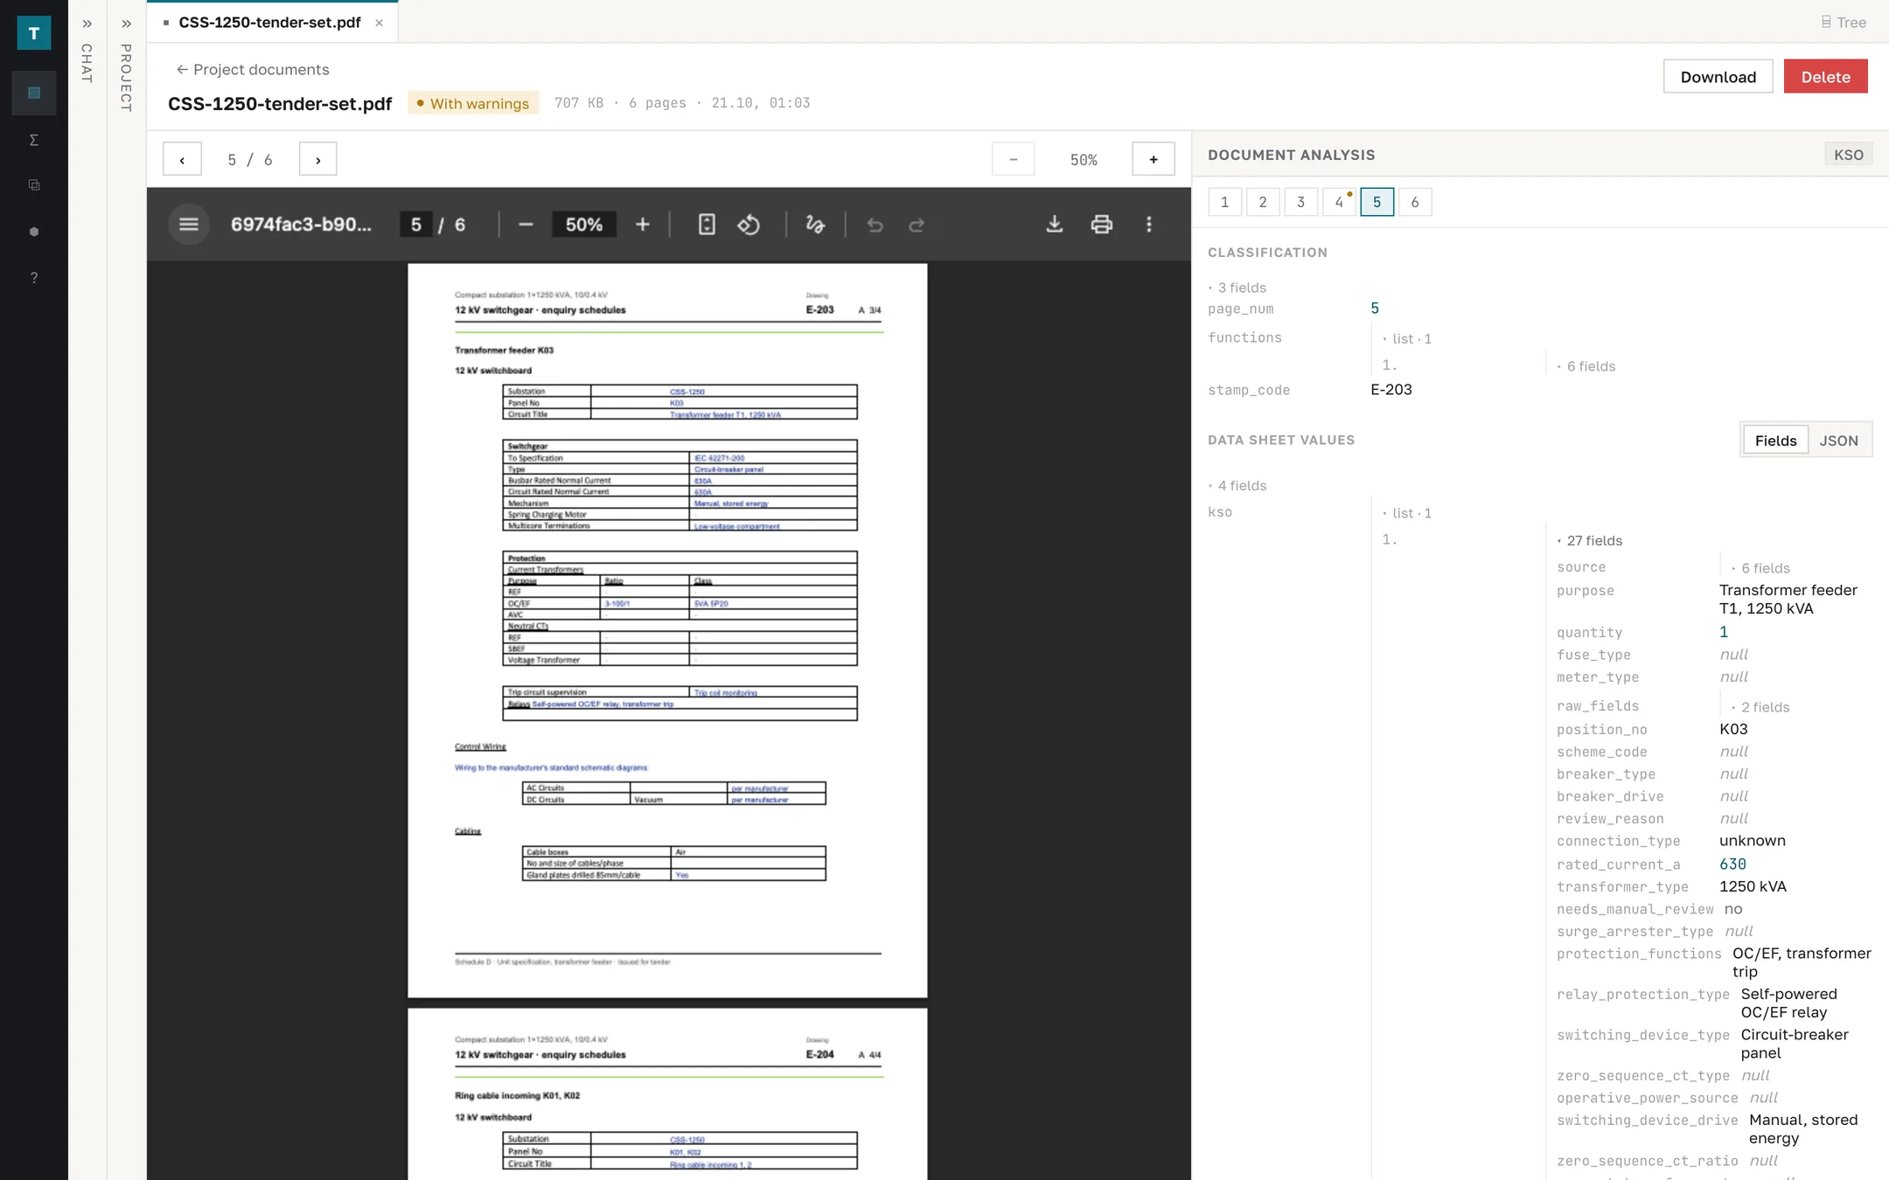Select analysis page tab 6

click(1415, 202)
